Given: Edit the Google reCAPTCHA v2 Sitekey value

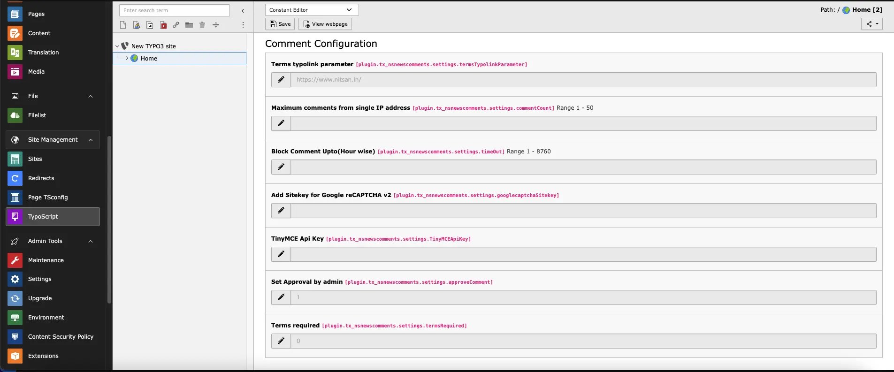Looking at the screenshot, I should coord(281,211).
